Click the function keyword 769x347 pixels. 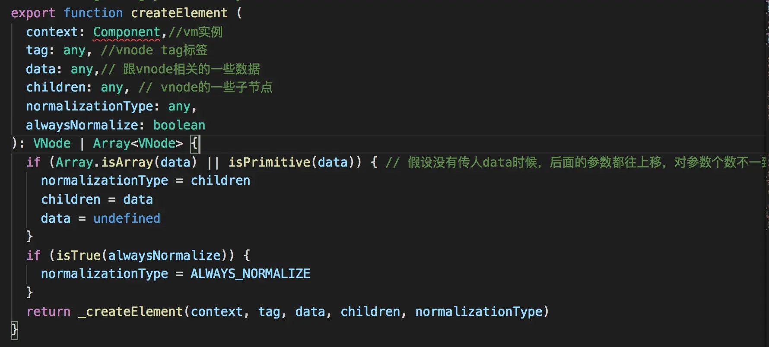[x=93, y=13]
